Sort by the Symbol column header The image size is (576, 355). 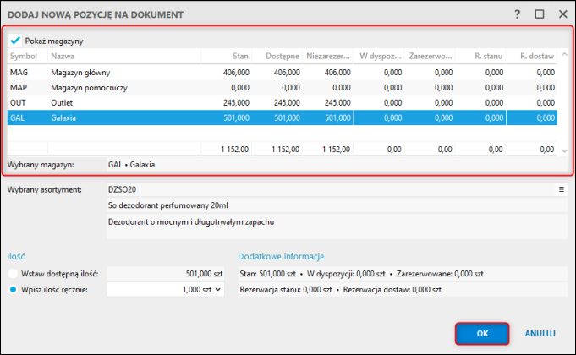click(x=28, y=56)
